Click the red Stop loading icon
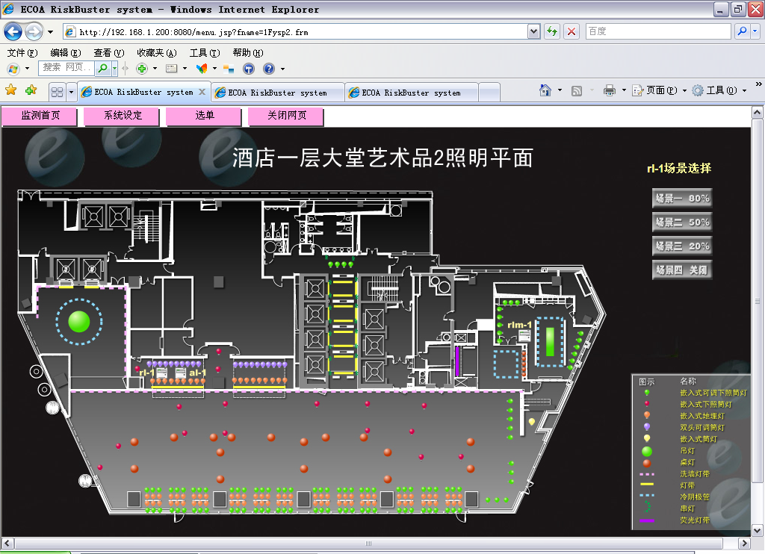 pos(572,31)
